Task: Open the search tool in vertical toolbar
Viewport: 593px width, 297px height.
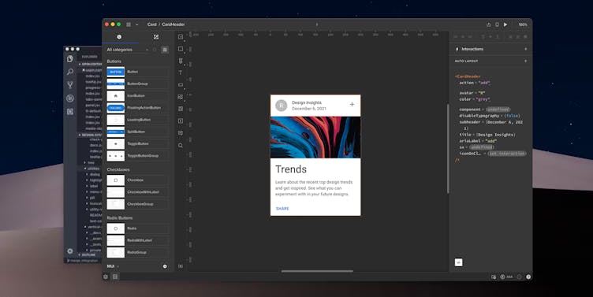Action: pyautogui.click(x=181, y=146)
